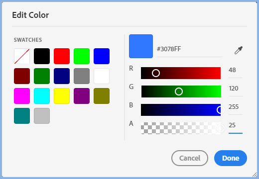Select the bright green swatch
Image resolution: width=259 pixels, height=179 pixels.
[x=82, y=56]
